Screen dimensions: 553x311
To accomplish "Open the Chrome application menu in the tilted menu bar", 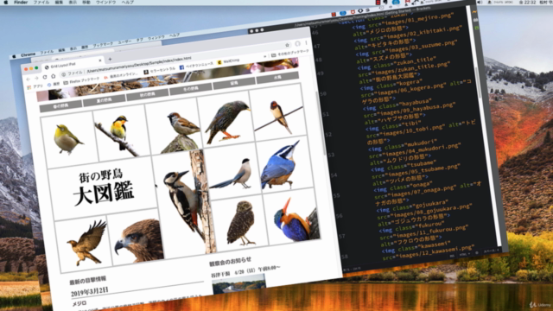I will 28,54.
